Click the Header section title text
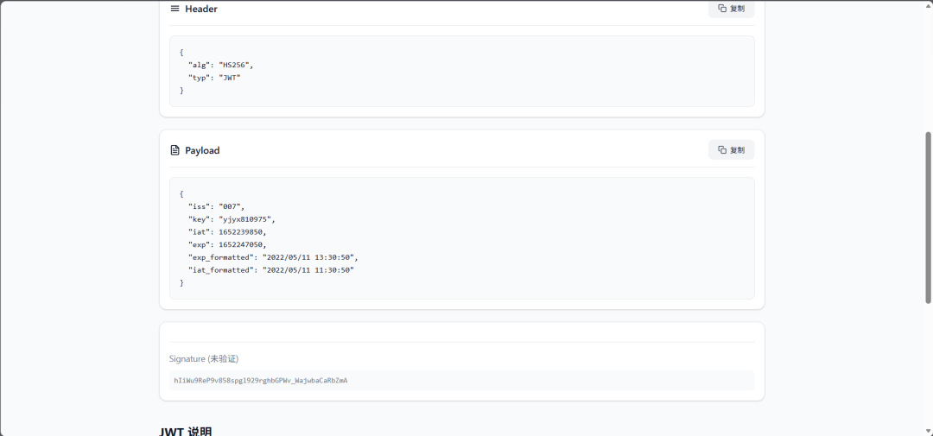This screenshot has height=436, width=933. (201, 9)
